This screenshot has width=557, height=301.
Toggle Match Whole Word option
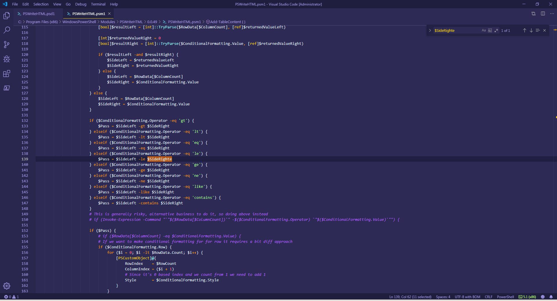pos(490,30)
